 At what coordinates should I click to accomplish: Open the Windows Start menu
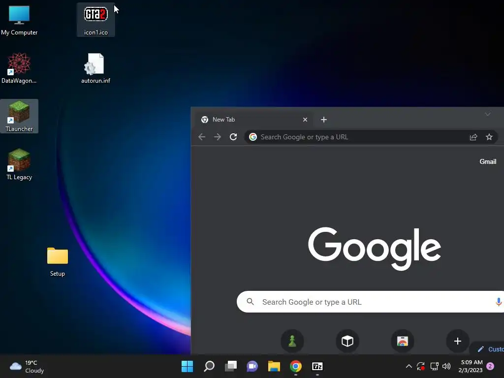[x=188, y=366]
